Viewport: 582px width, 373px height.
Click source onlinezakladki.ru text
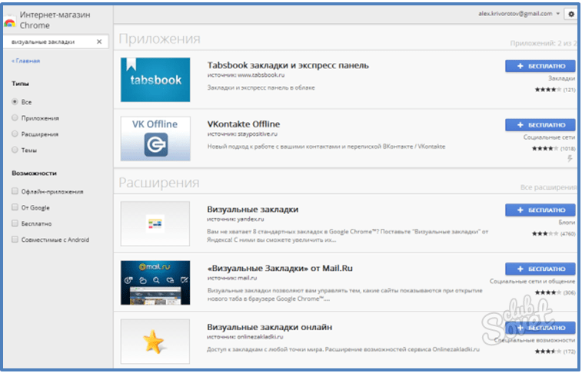click(245, 337)
